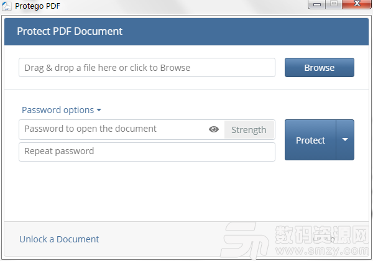Screen dimensions: 373x261
Task: Open the Protect button dropdown arrow
Action: pos(345,140)
